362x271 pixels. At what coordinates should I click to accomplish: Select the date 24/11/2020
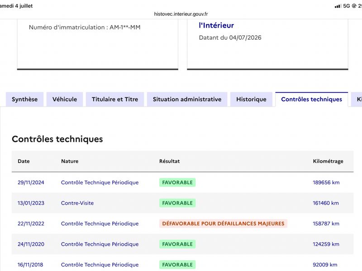click(x=31, y=244)
